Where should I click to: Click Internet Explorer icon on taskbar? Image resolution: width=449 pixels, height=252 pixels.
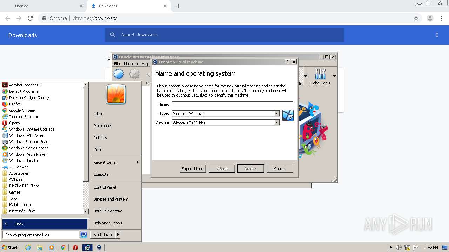[x=28, y=247]
